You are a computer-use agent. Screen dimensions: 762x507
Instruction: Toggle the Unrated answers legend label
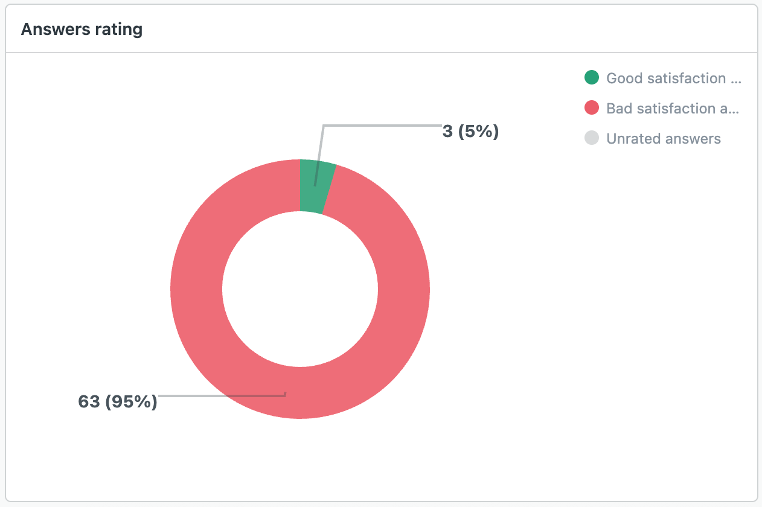point(664,139)
